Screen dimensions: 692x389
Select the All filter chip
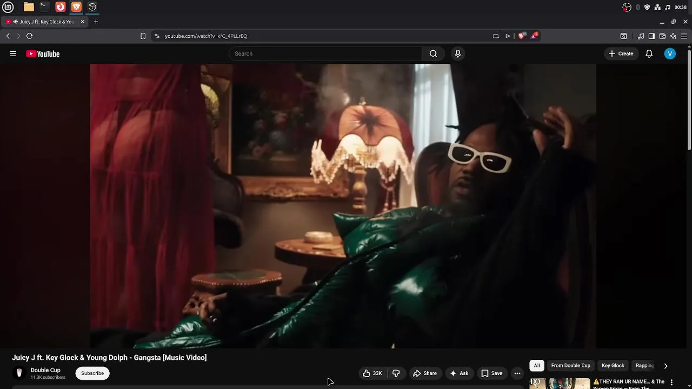[x=537, y=366]
